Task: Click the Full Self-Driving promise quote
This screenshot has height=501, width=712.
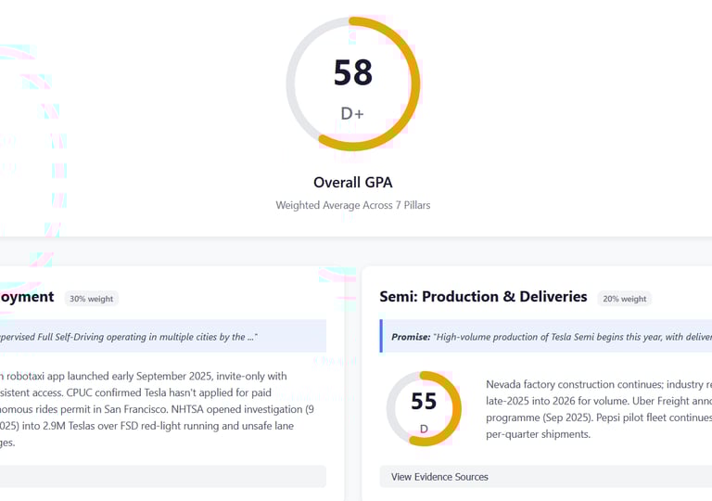Action: [130, 337]
